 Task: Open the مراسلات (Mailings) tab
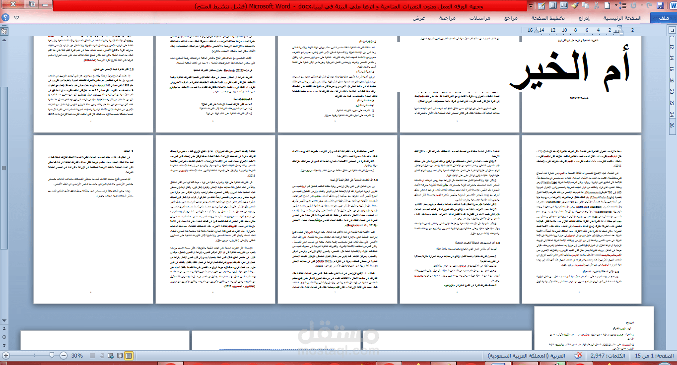click(479, 18)
